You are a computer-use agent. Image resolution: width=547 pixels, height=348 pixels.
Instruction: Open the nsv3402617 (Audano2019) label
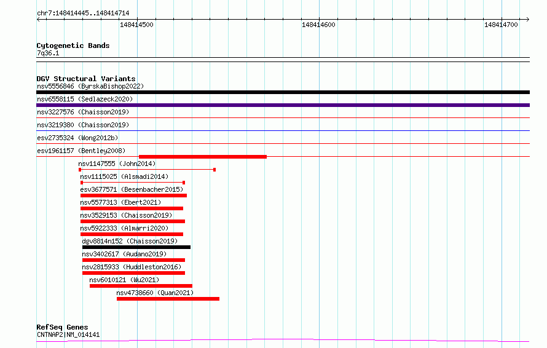(124, 254)
